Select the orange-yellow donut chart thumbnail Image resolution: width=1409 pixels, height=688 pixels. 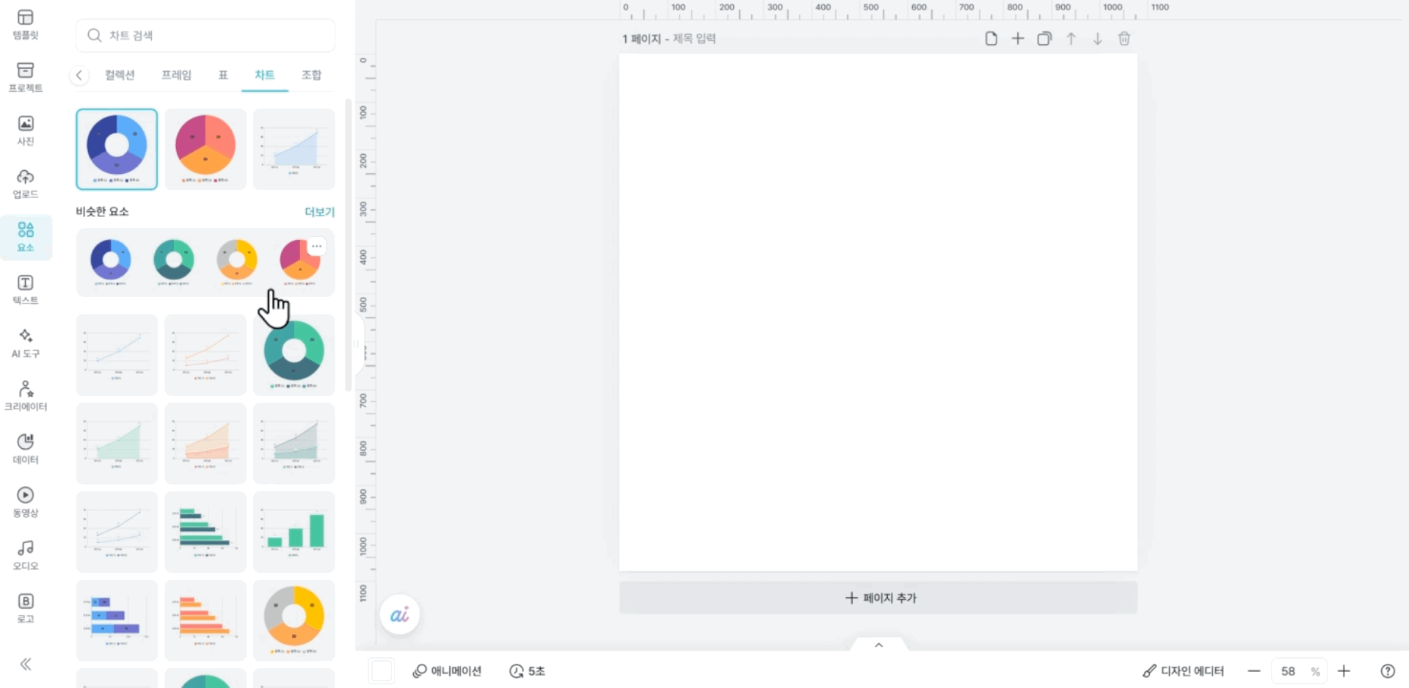click(294, 621)
